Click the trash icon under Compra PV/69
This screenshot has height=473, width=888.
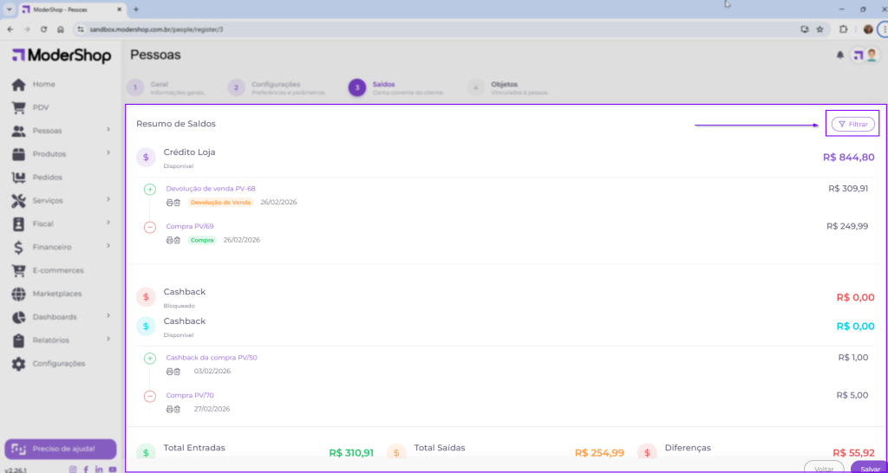(177, 240)
